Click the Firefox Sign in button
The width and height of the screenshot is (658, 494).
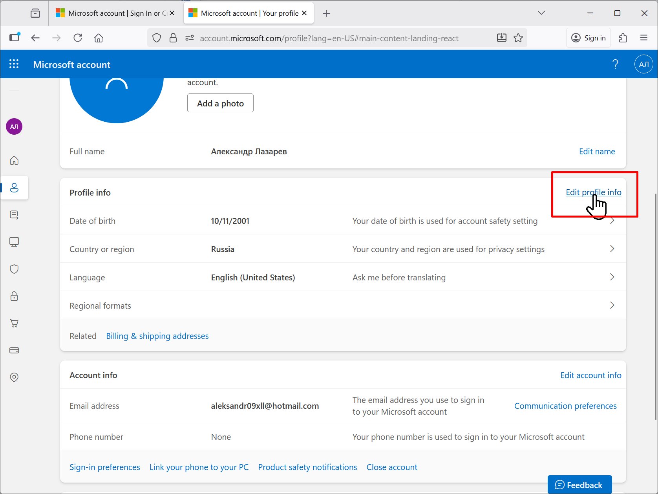(588, 38)
